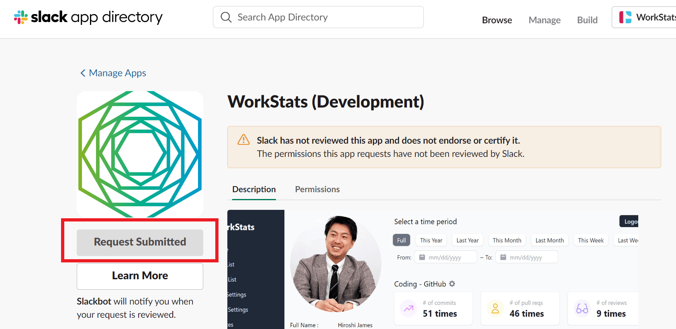
Task: Select the This Month period
Action: tap(507, 240)
